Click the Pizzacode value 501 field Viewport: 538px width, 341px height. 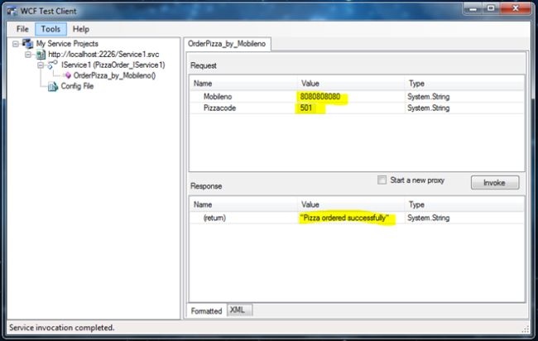click(350, 108)
